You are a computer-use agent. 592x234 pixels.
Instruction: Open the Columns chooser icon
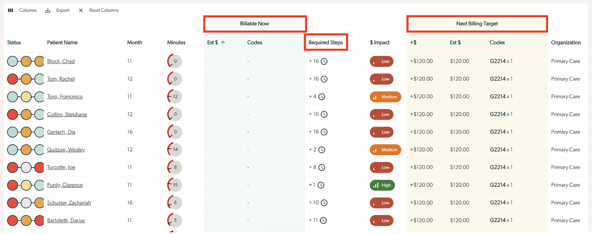click(10, 10)
